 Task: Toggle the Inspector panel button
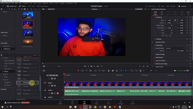click(x=182, y=6)
